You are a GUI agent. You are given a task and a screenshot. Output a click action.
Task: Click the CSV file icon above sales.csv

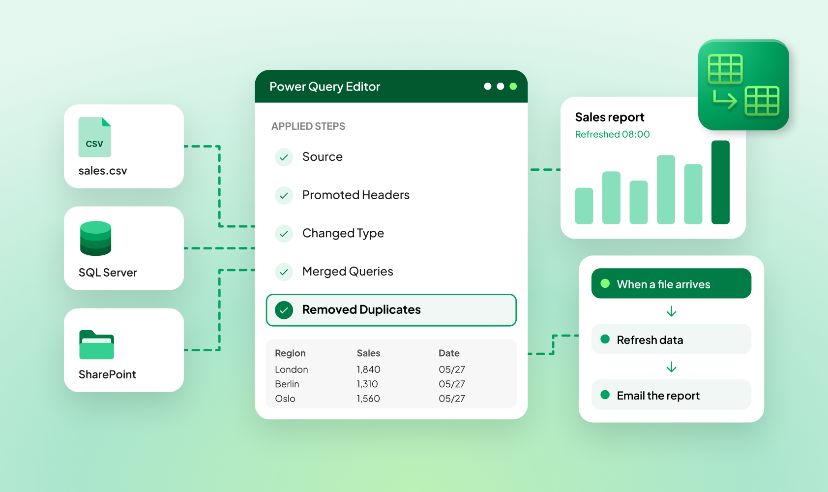tap(95, 137)
